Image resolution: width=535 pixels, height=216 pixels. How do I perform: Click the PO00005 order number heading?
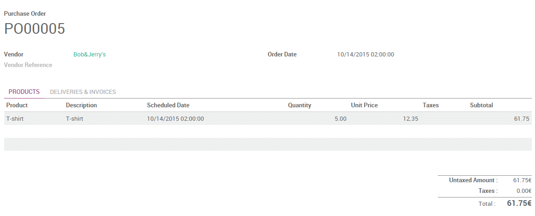35,29
